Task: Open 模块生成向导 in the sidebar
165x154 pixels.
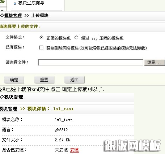Action: click(x=31, y=3)
